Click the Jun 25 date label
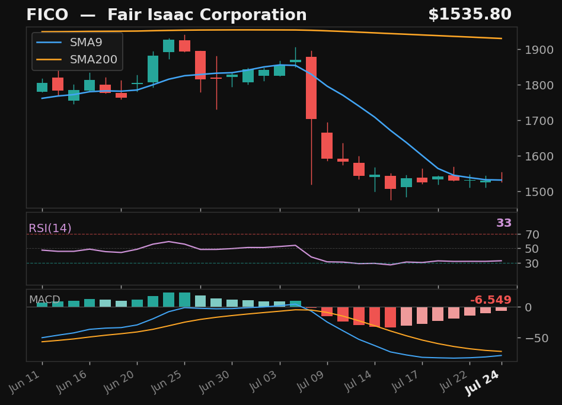Screen dimensions: 562x405 pos(165,381)
